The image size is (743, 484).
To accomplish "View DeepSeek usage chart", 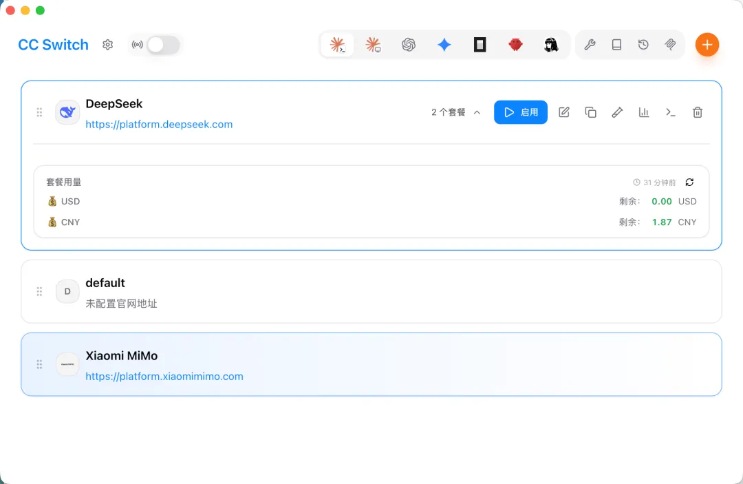I will point(643,112).
